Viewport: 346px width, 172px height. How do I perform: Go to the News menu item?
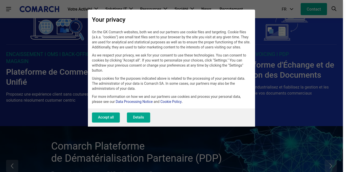[206, 9]
